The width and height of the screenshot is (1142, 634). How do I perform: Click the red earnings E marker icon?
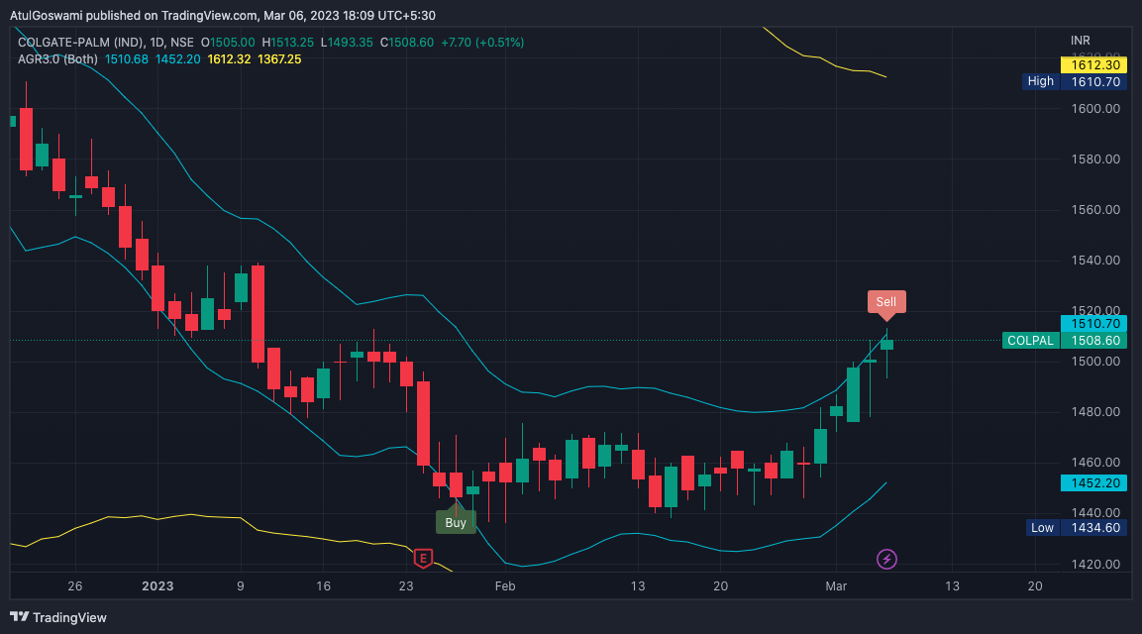(x=423, y=559)
